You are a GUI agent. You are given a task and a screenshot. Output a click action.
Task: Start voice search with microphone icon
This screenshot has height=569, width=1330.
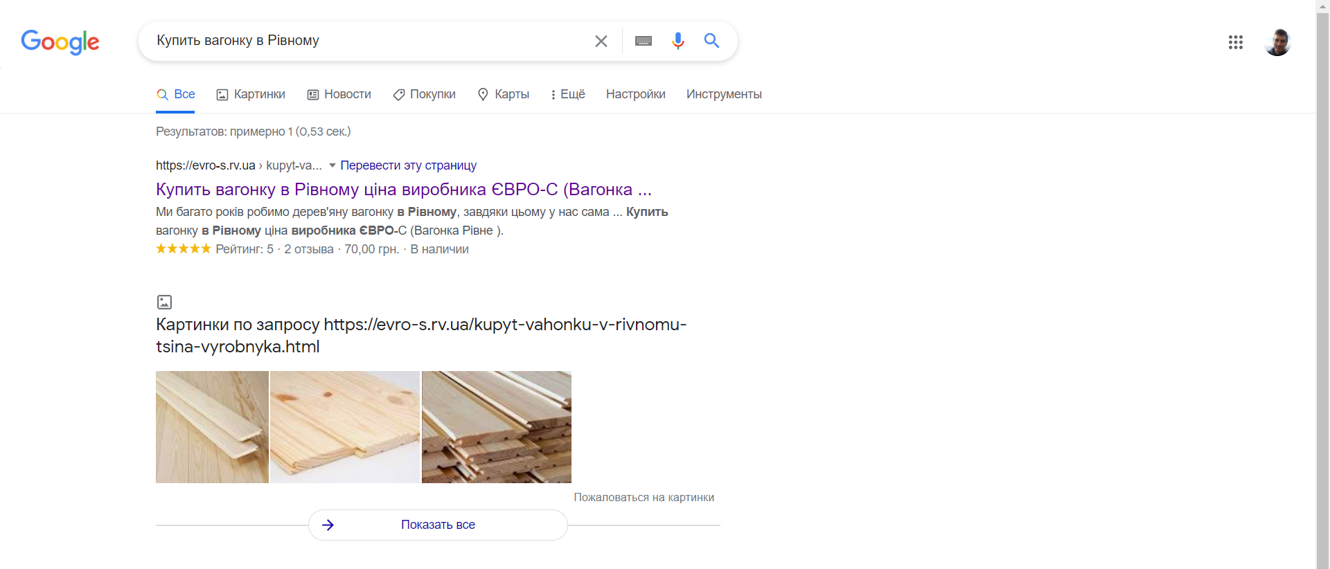678,41
